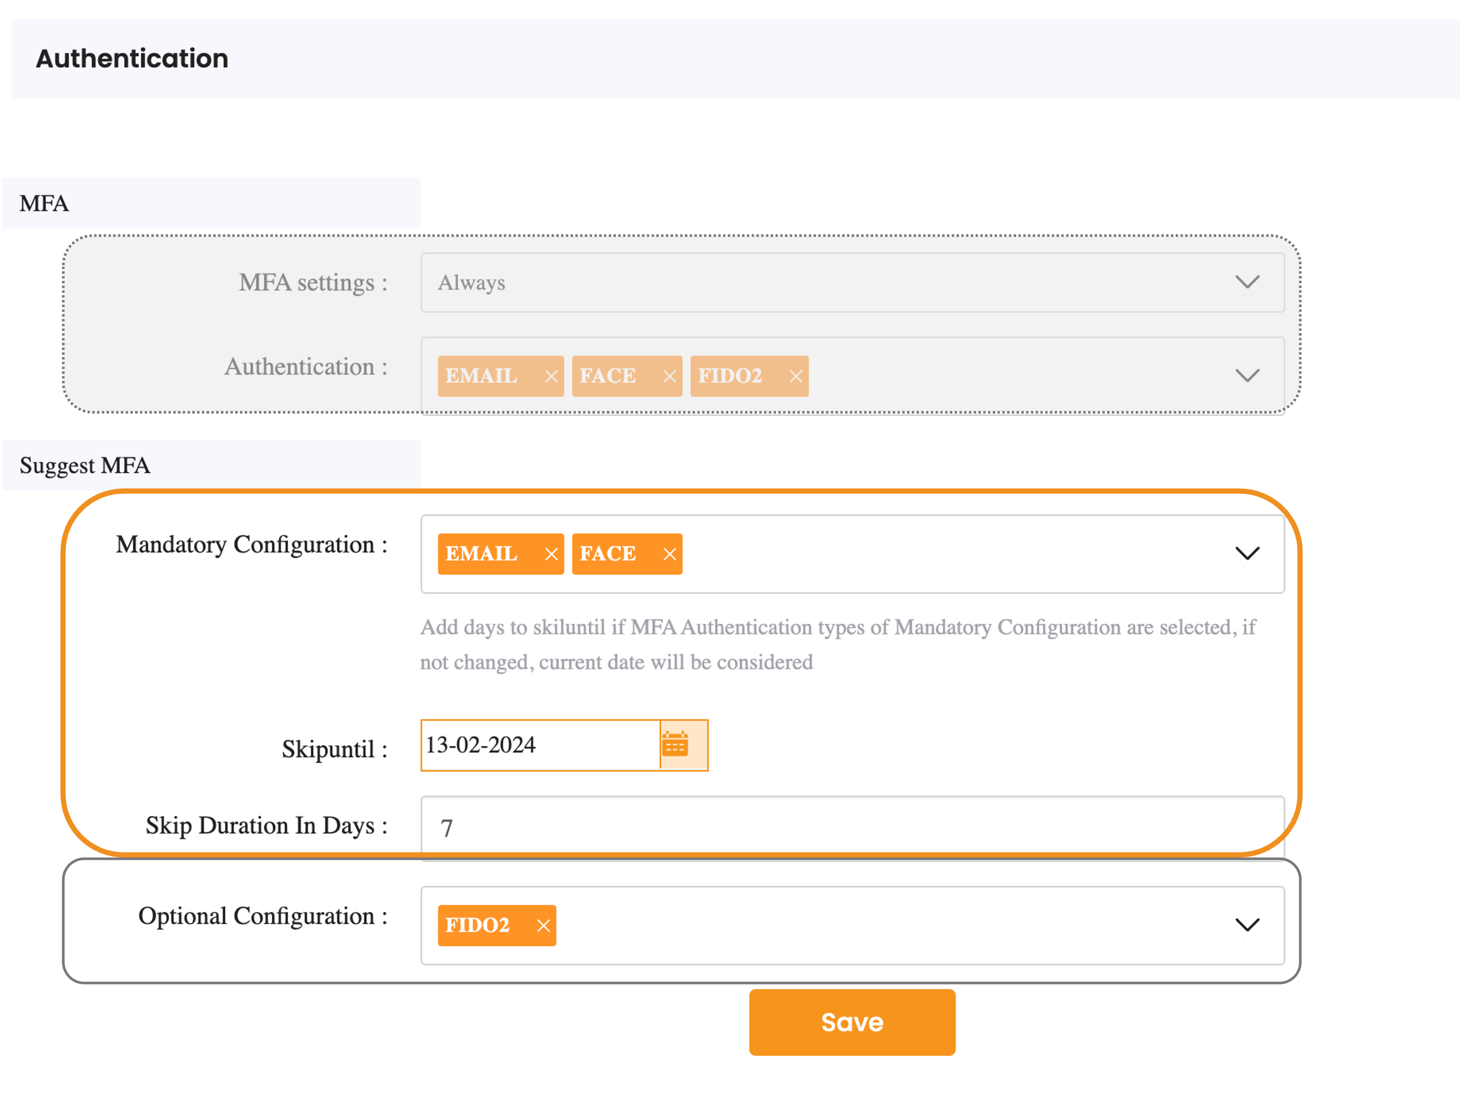The height and width of the screenshot is (1105, 1460).
Task: Remove FIDO2 tag from Optional Configuration
Action: [543, 926]
